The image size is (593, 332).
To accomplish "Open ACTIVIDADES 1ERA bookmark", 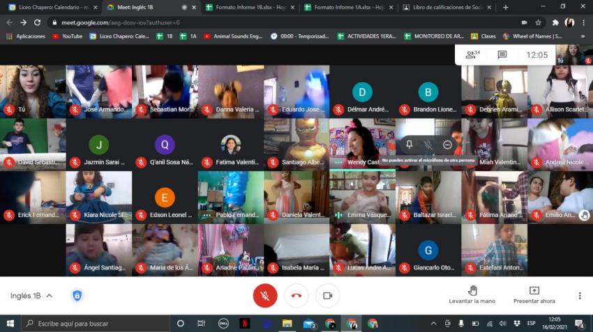I will click(x=367, y=36).
